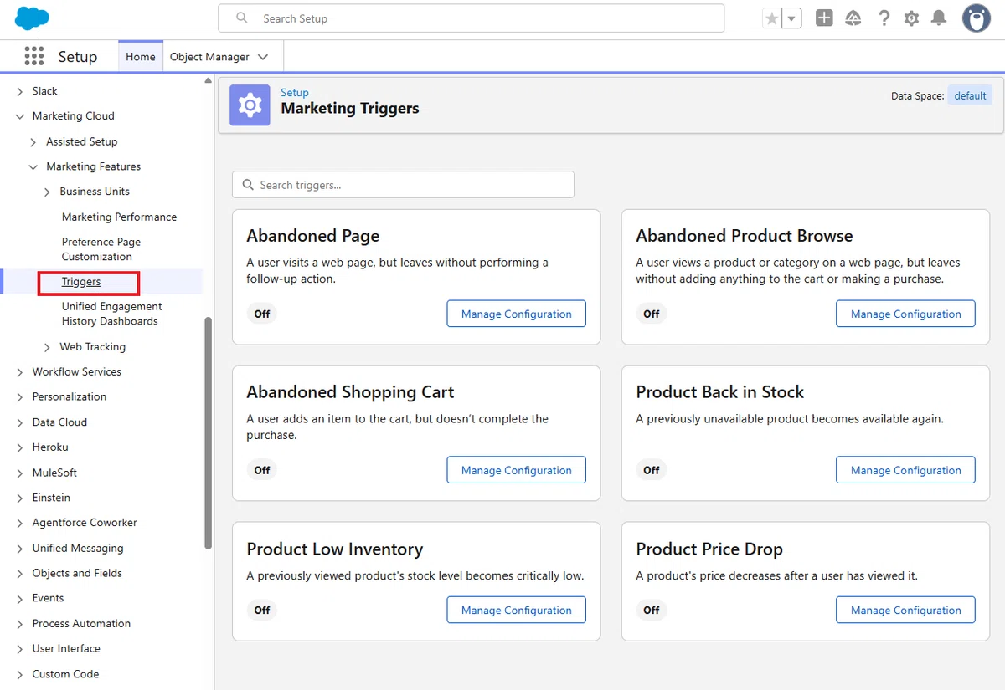Manage Configuration for Product Low Inventory

pyautogui.click(x=516, y=610)
